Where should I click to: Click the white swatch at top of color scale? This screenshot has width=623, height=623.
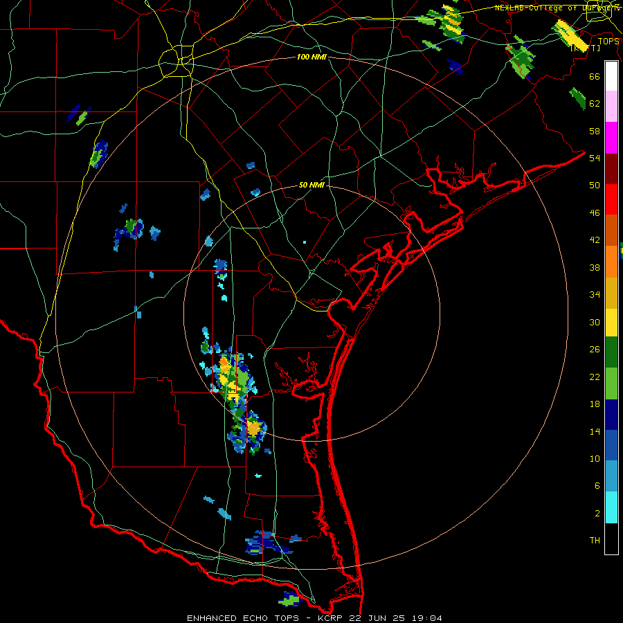(x=611, y=76)
